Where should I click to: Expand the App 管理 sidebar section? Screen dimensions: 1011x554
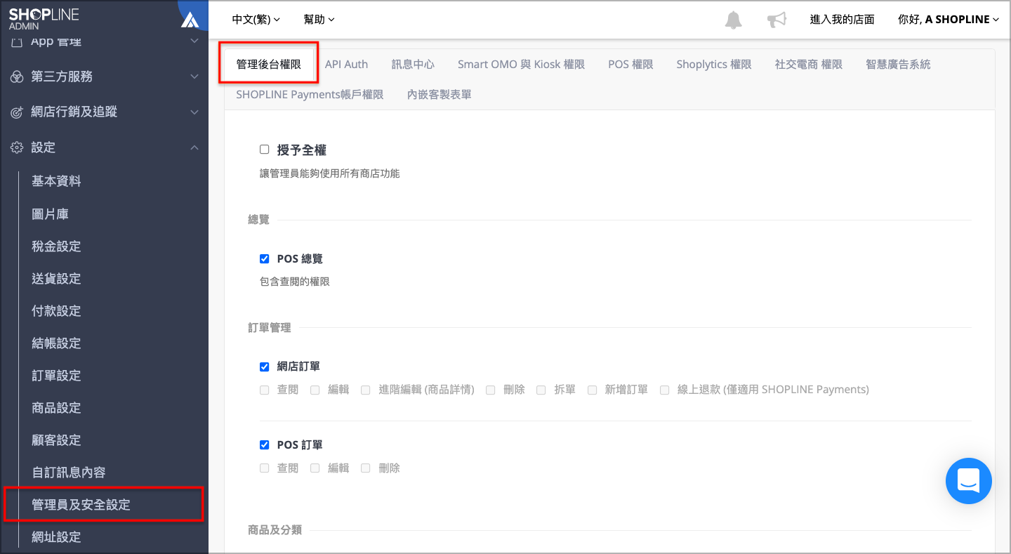point(104,42)
